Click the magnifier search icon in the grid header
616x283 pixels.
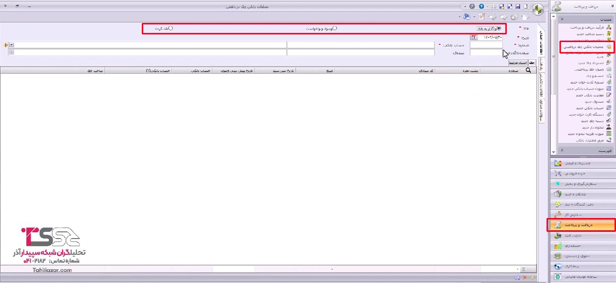529,70
